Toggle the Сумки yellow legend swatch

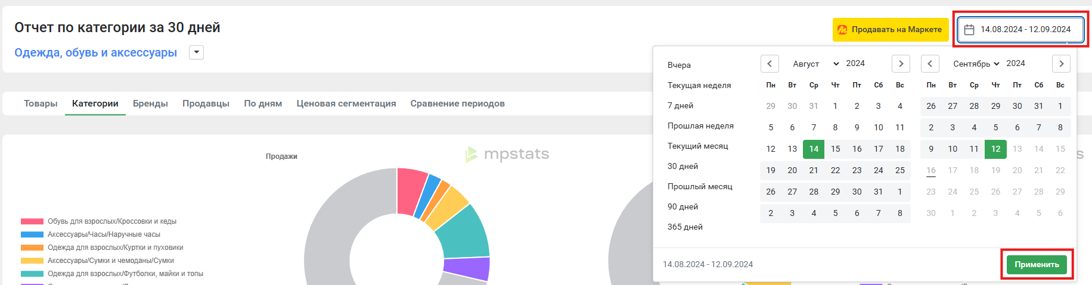click(32, 261)
